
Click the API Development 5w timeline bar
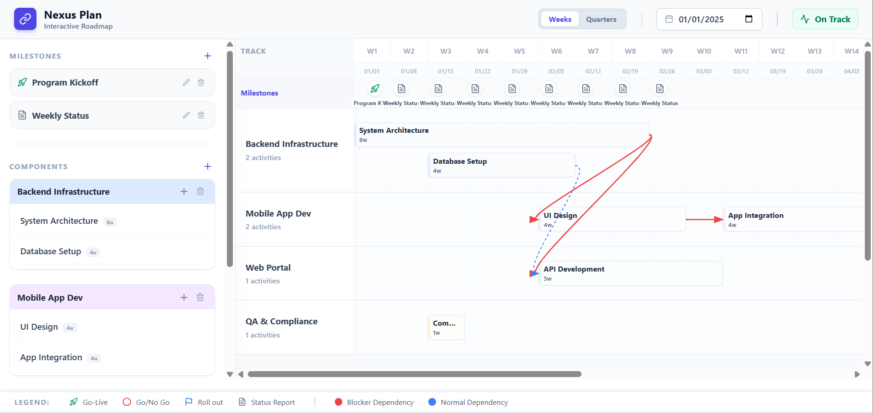coord(631,273)
